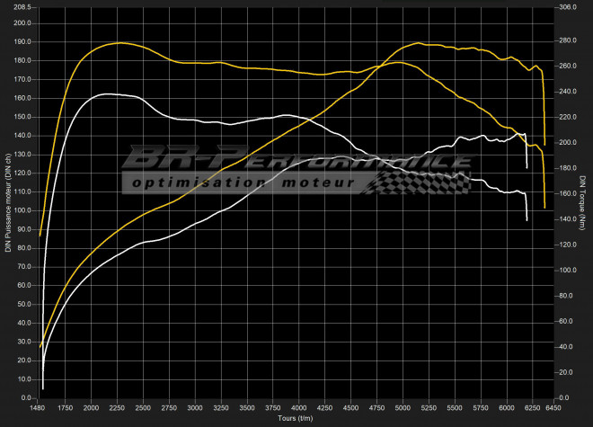
Task: Click the 'optimisation moteur' watermark text
Action: tap(243, 183)
